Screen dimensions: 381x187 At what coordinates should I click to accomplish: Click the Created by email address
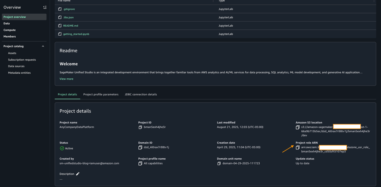[89, 163]
